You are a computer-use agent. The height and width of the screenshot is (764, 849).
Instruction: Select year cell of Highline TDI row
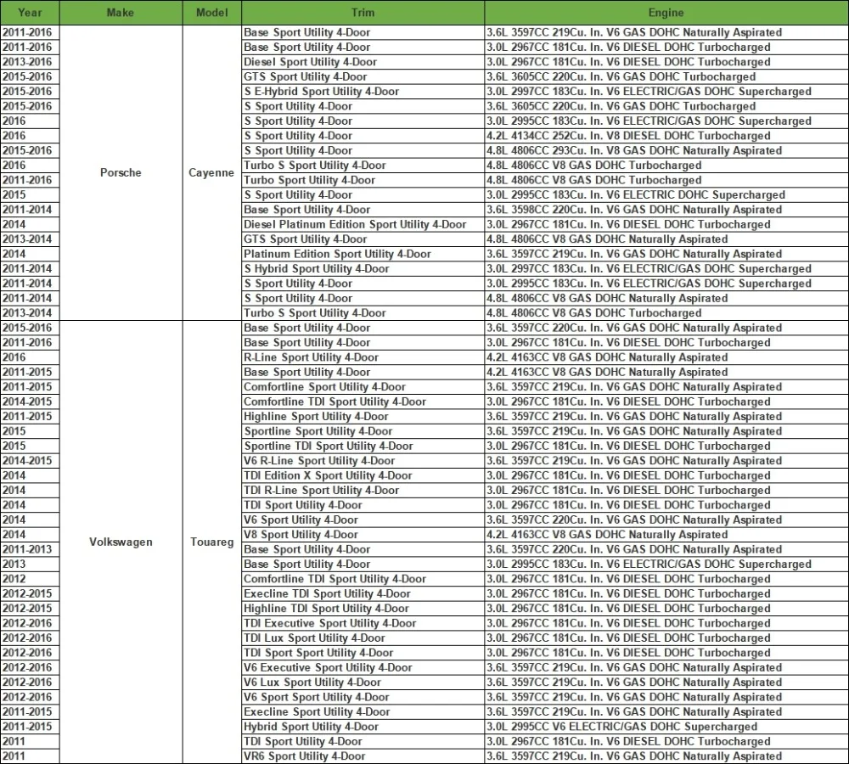(30, 609)
